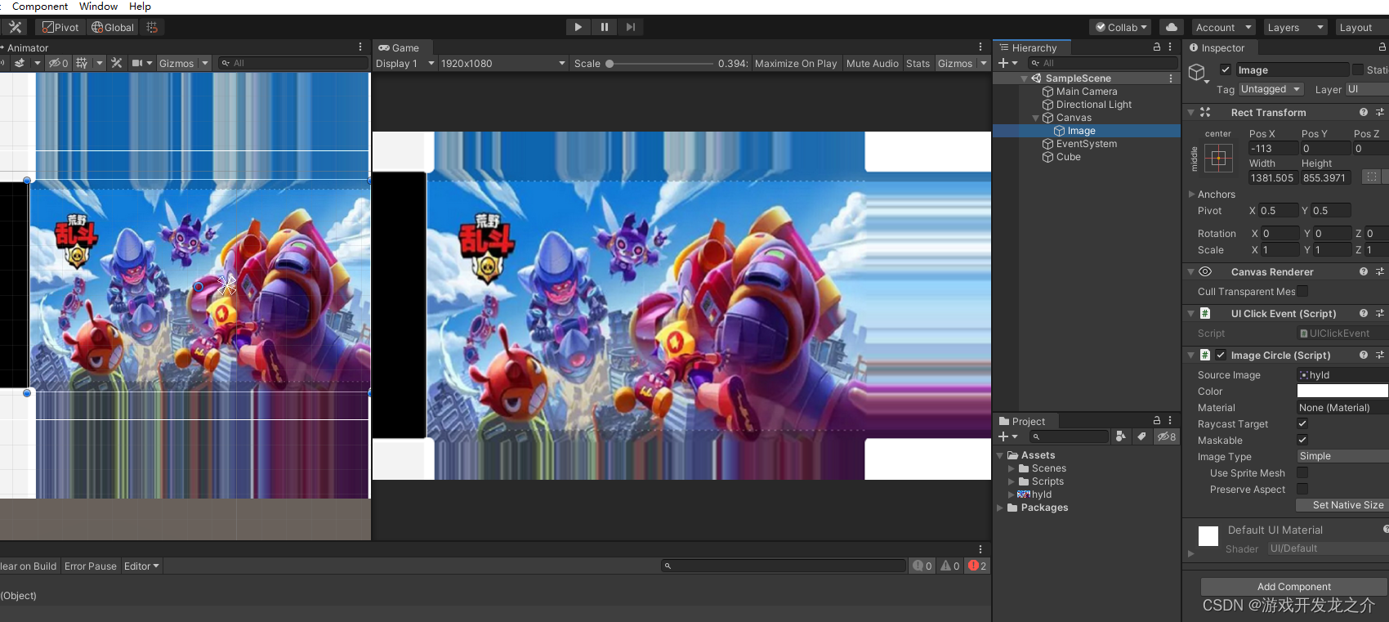
Task: Click the Game view Gizmos button
Action: point(954,63)
